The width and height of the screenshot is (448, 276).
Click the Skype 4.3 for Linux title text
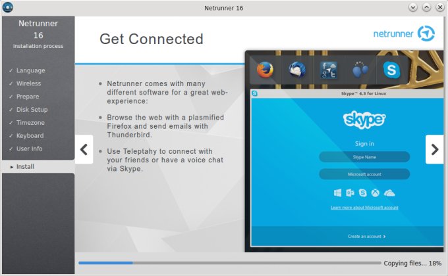(364, 93)
